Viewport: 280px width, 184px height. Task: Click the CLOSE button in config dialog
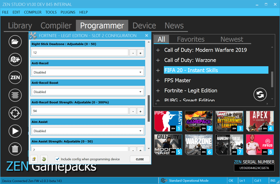pyautogui.click(x=140, y=159)
